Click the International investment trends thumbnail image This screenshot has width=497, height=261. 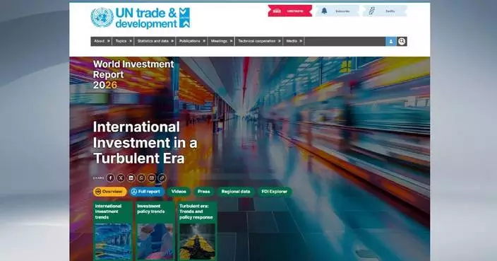coord(113,242)
